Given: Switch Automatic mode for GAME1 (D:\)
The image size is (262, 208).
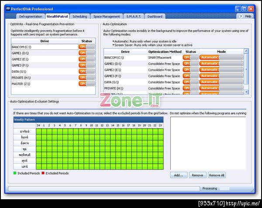Looking at the screenshot, I should pos(221,63).
